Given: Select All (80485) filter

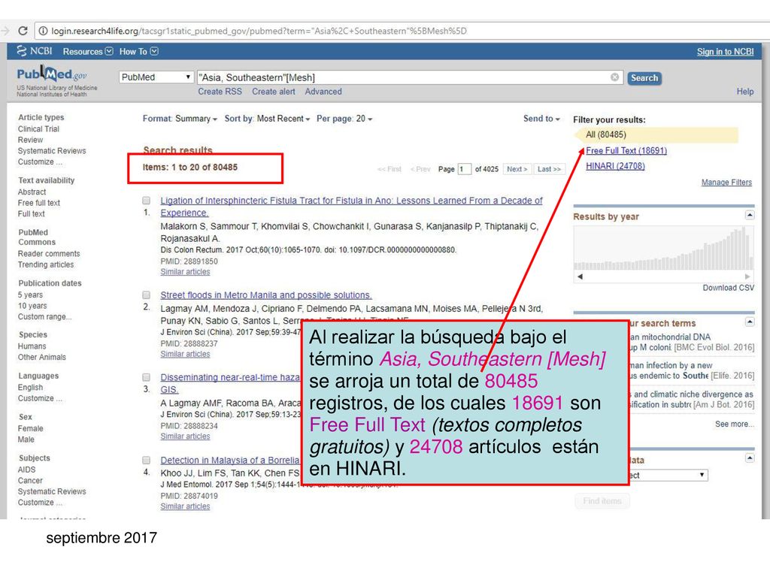Looking at the screenshot, I should [606, 134].
